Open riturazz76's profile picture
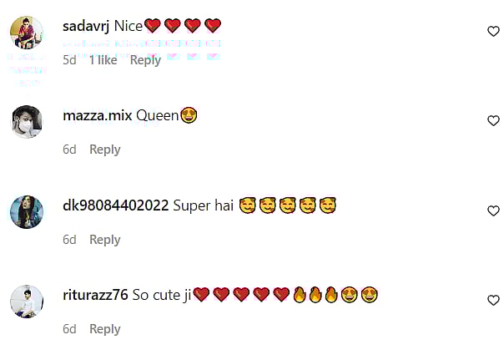 (27, 302)
